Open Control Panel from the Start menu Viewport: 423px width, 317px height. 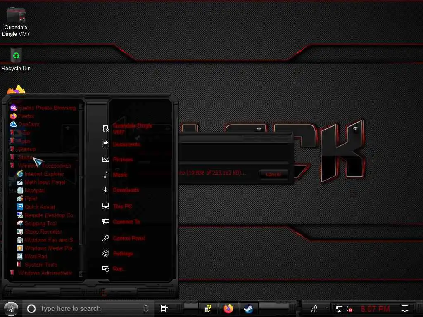coord(124,238)
